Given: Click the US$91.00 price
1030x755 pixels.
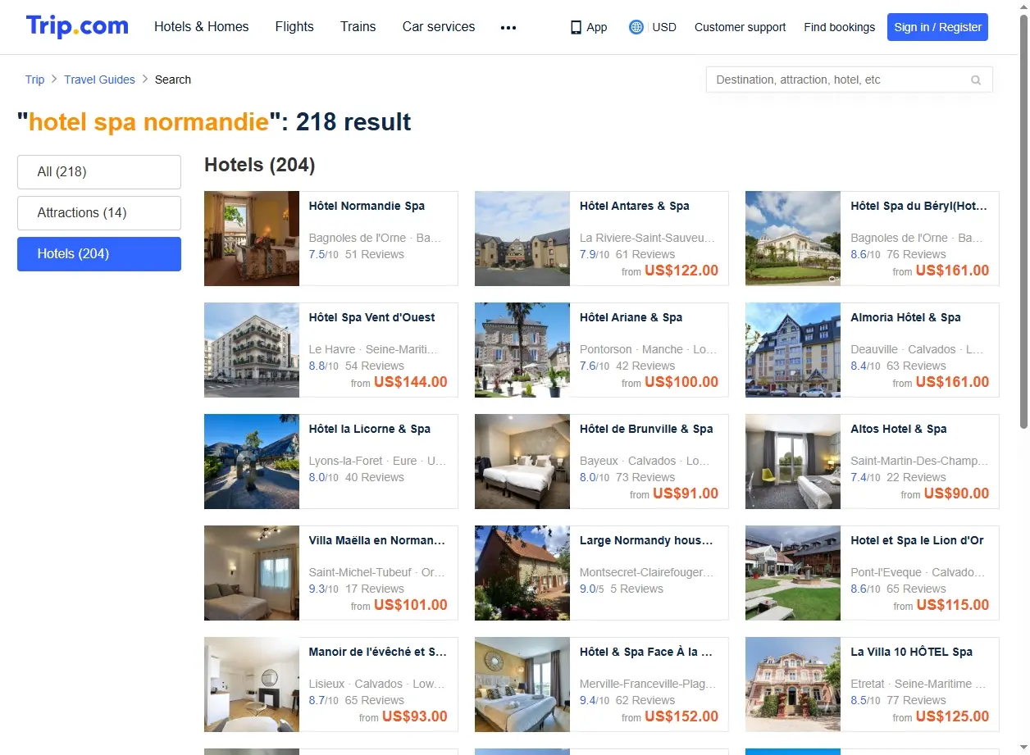Looking at the screenshot, I should 686,493.
